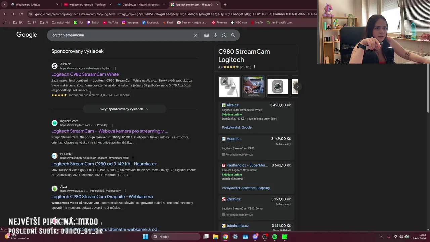Open the on-screen keyboard input tool
The width and height of the screenshot is (430, 242).
click(206, 35)
